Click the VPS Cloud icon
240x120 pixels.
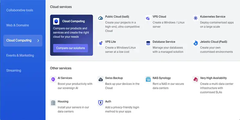coord(148,18)
